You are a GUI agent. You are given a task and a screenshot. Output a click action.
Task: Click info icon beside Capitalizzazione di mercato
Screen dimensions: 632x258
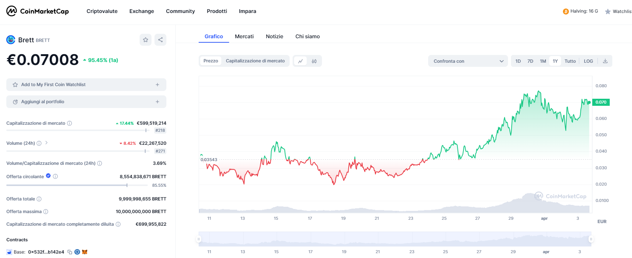(69, 123)
